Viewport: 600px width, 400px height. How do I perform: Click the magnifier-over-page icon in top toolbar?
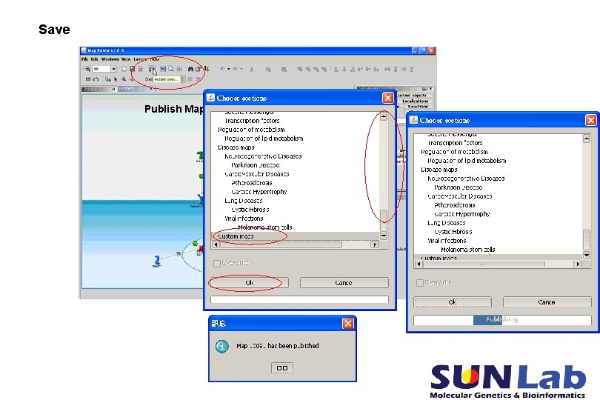point(170,69)
